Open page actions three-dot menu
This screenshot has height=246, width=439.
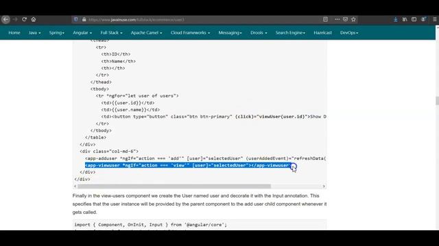[337, 19]
